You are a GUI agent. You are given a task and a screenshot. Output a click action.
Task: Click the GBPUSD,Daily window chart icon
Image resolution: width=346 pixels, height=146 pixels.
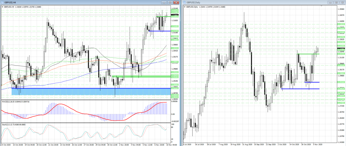[185, 2]
